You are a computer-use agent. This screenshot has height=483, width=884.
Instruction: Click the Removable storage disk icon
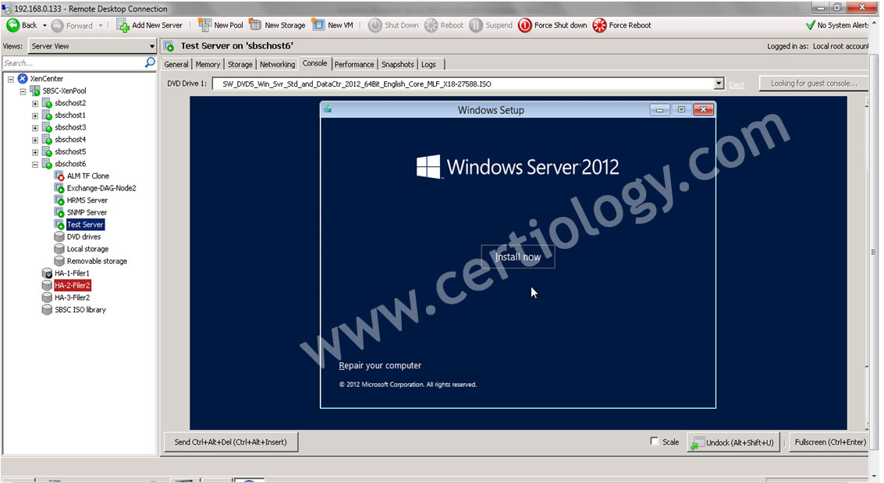59,261
